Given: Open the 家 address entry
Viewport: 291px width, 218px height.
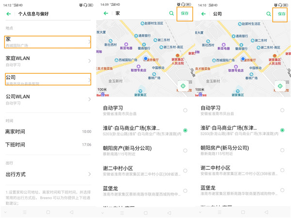Looking at the screenshot, I should (48, 42).
